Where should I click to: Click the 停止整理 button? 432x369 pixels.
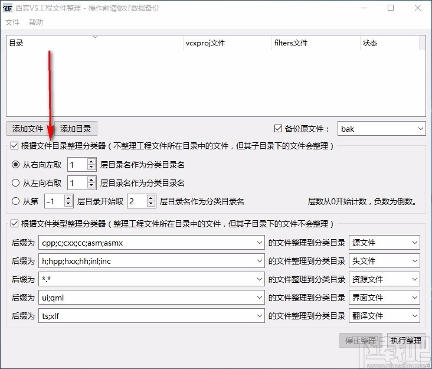point(361,341)
